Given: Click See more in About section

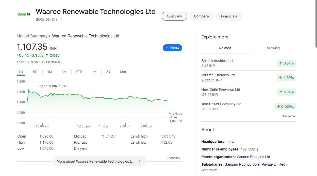Looking at the screenshot, I should pos(209,170).
